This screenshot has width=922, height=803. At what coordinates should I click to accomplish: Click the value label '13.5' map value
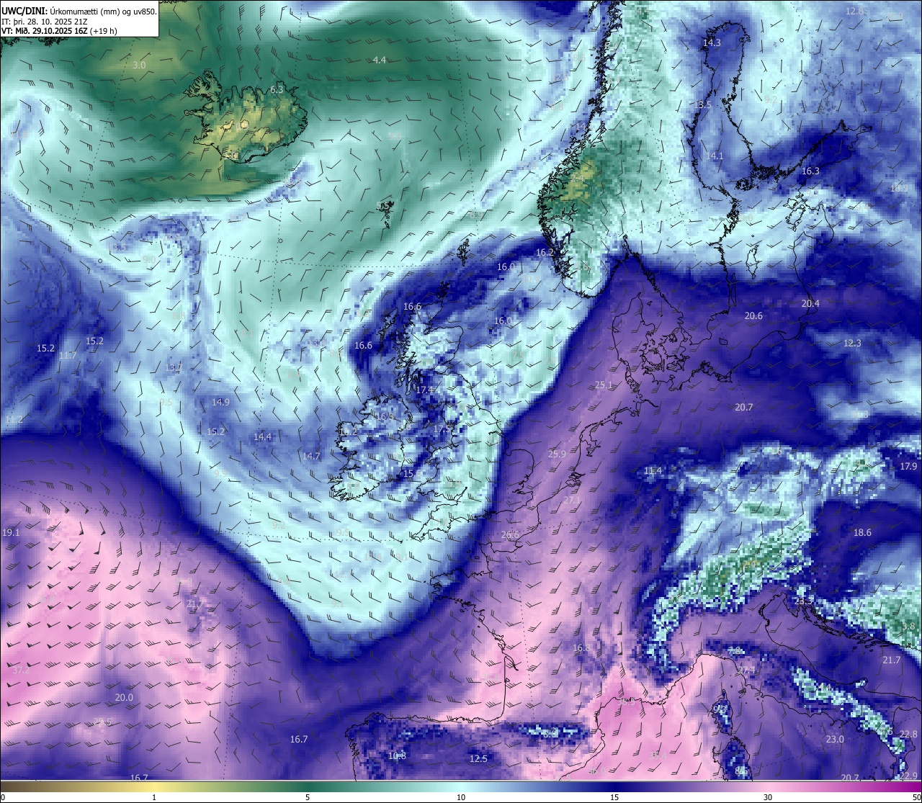(702, 104)
